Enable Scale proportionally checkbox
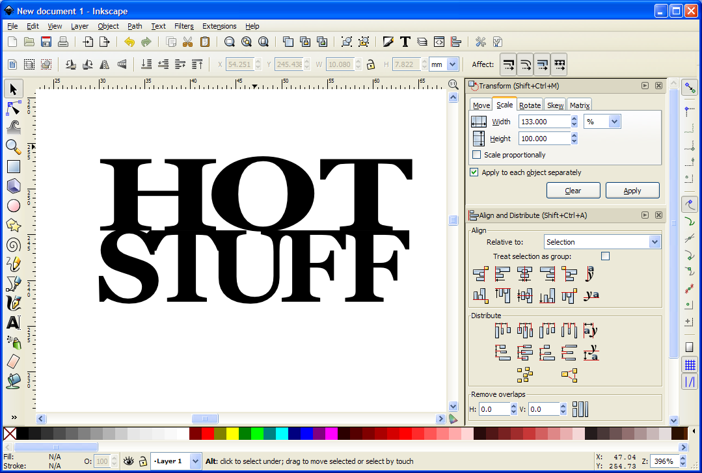 (x=477, y=155)
